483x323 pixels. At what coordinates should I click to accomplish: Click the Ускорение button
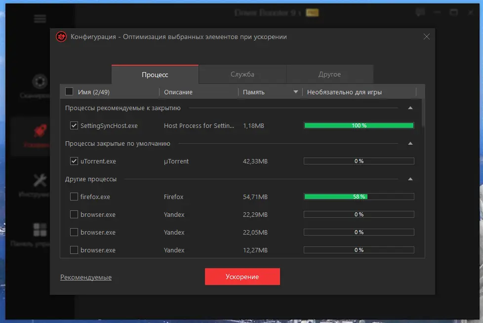pos(242,277)
